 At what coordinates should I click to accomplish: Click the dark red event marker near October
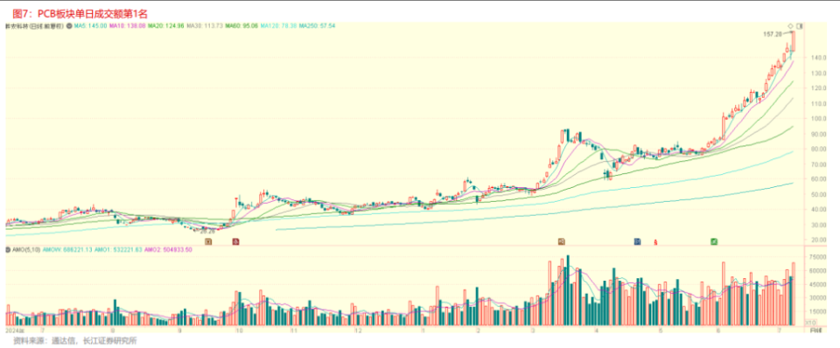point(235,242)
